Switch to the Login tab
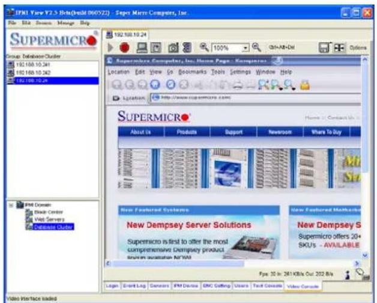 pyautogui.click(x=112, y=286)
